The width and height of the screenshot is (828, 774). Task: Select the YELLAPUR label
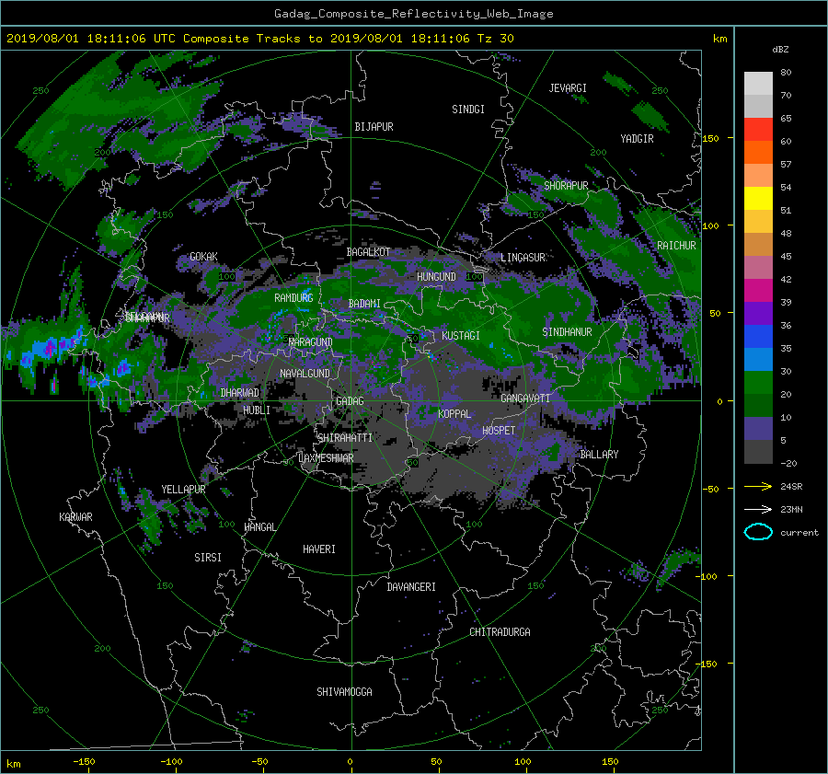[183, 490]
